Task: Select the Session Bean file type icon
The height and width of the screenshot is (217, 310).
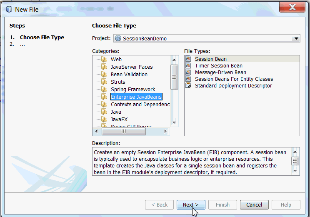Action: (188, 59)
